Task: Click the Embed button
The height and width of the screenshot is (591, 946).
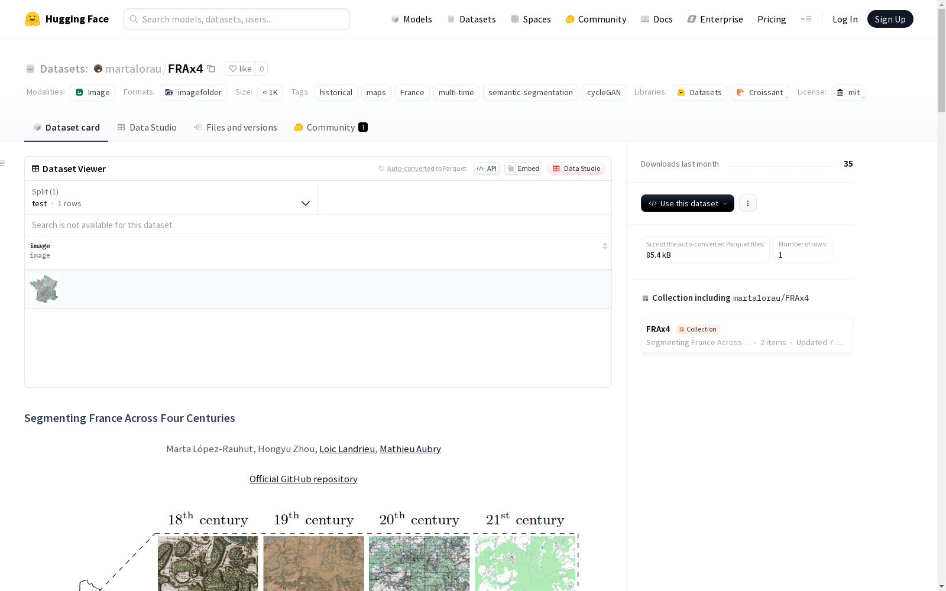Action: click(x=523, y=168)
